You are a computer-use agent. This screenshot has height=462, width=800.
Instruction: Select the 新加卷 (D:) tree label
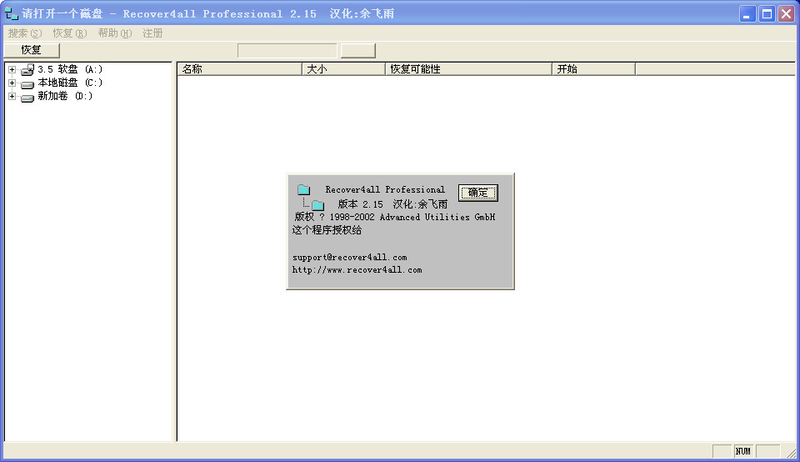[x=65, y=96]
